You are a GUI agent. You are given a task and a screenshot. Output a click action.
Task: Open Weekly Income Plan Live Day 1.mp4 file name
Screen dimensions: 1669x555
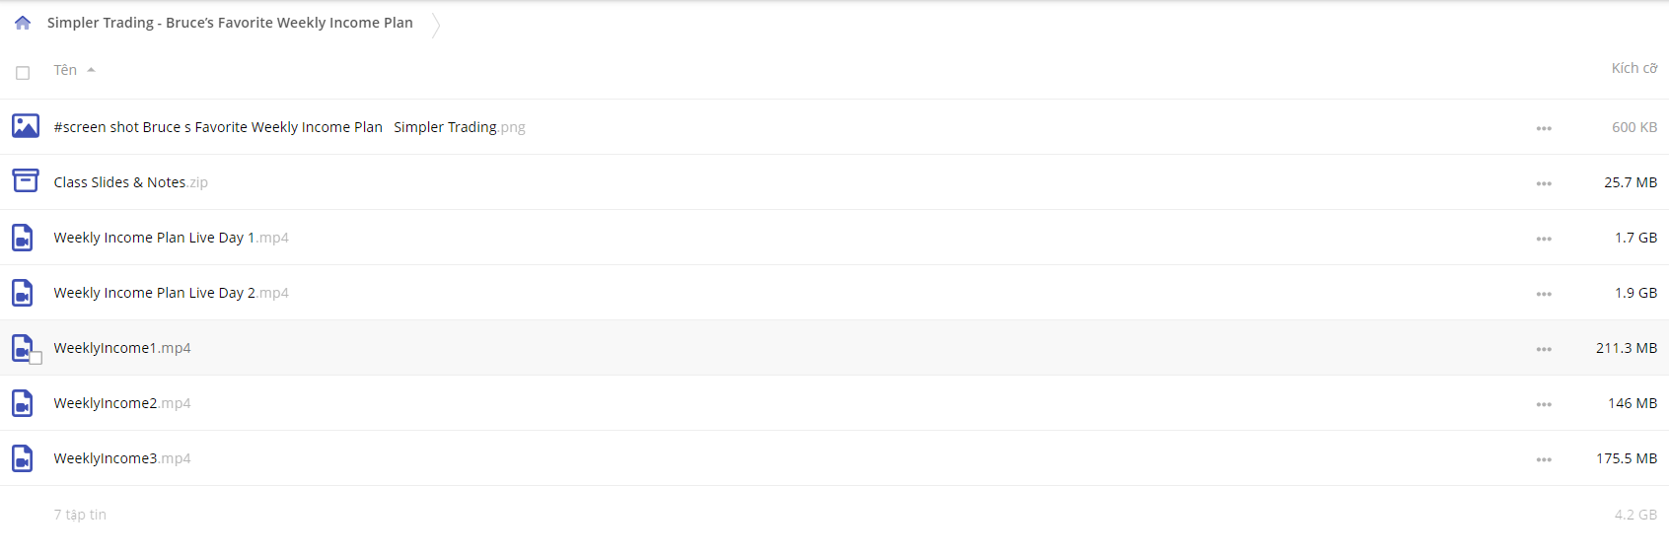pos(171,238)
